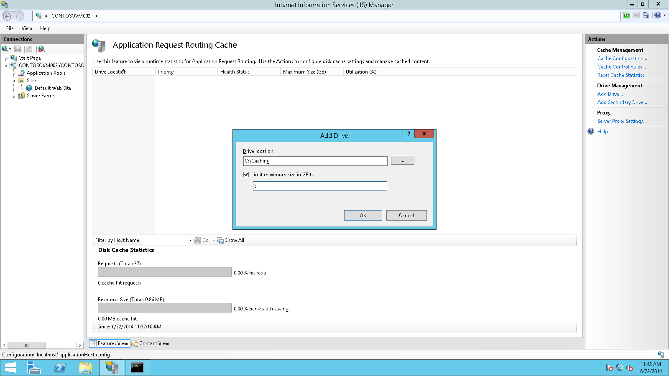The width and height of the screenshot is (669, 376).
Task: Uncheck Limit maximum size in GB checkbox
Action: (246, 175)
